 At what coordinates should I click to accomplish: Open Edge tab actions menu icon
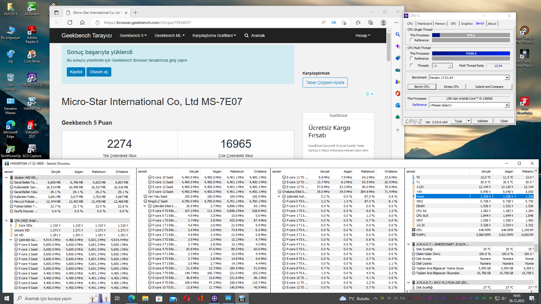pyautogui.click(x=56, y=13)
